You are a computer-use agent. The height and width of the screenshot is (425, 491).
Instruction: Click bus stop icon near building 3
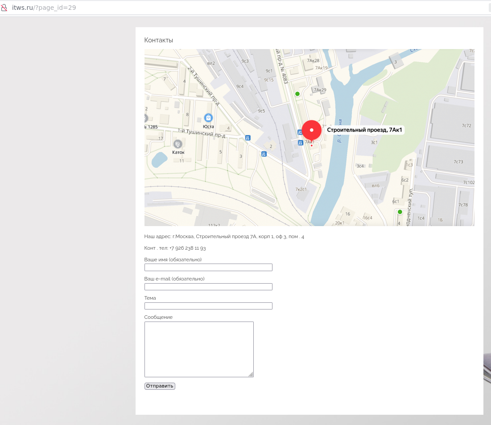(x=264, y=154)
